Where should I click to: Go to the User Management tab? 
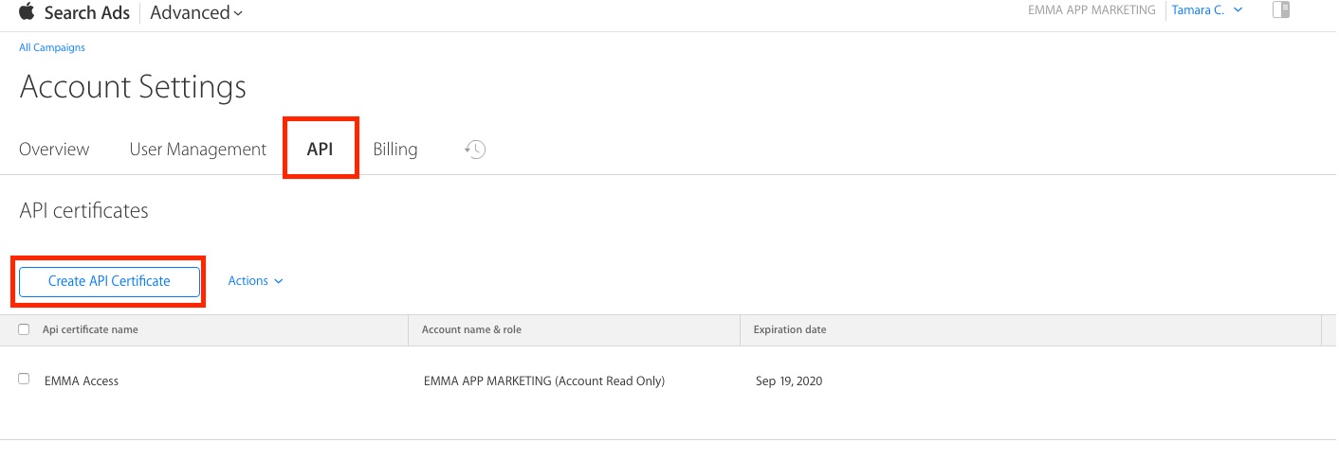197,150
